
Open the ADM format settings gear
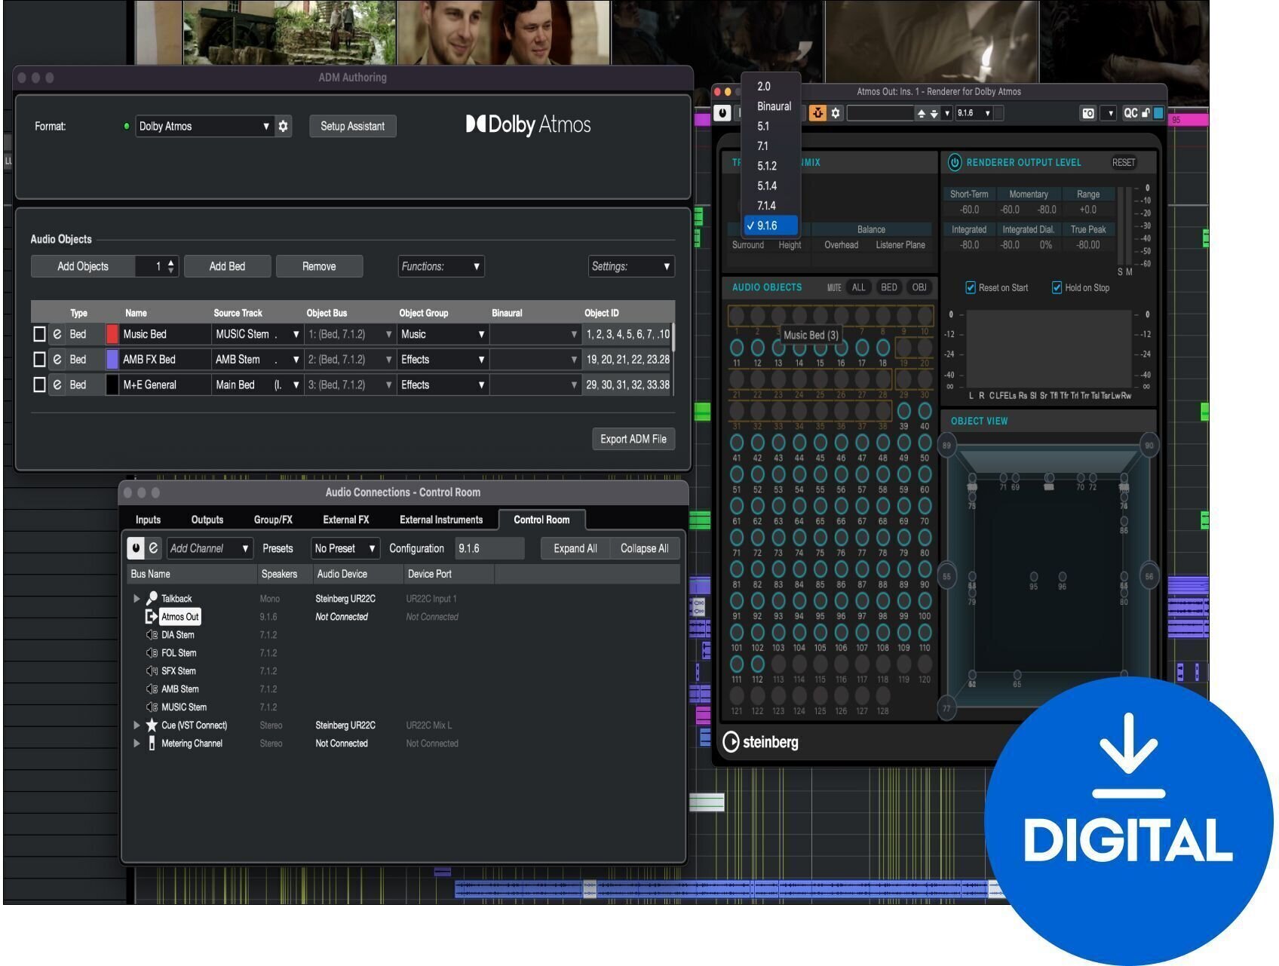pos(283,126)
